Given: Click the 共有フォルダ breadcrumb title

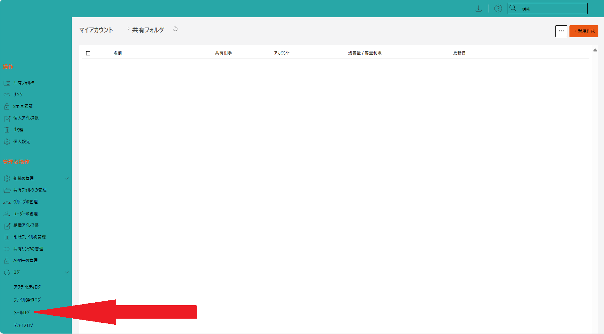Looking at the screenshot, I should pyautogui.click(x=148, y=30).
